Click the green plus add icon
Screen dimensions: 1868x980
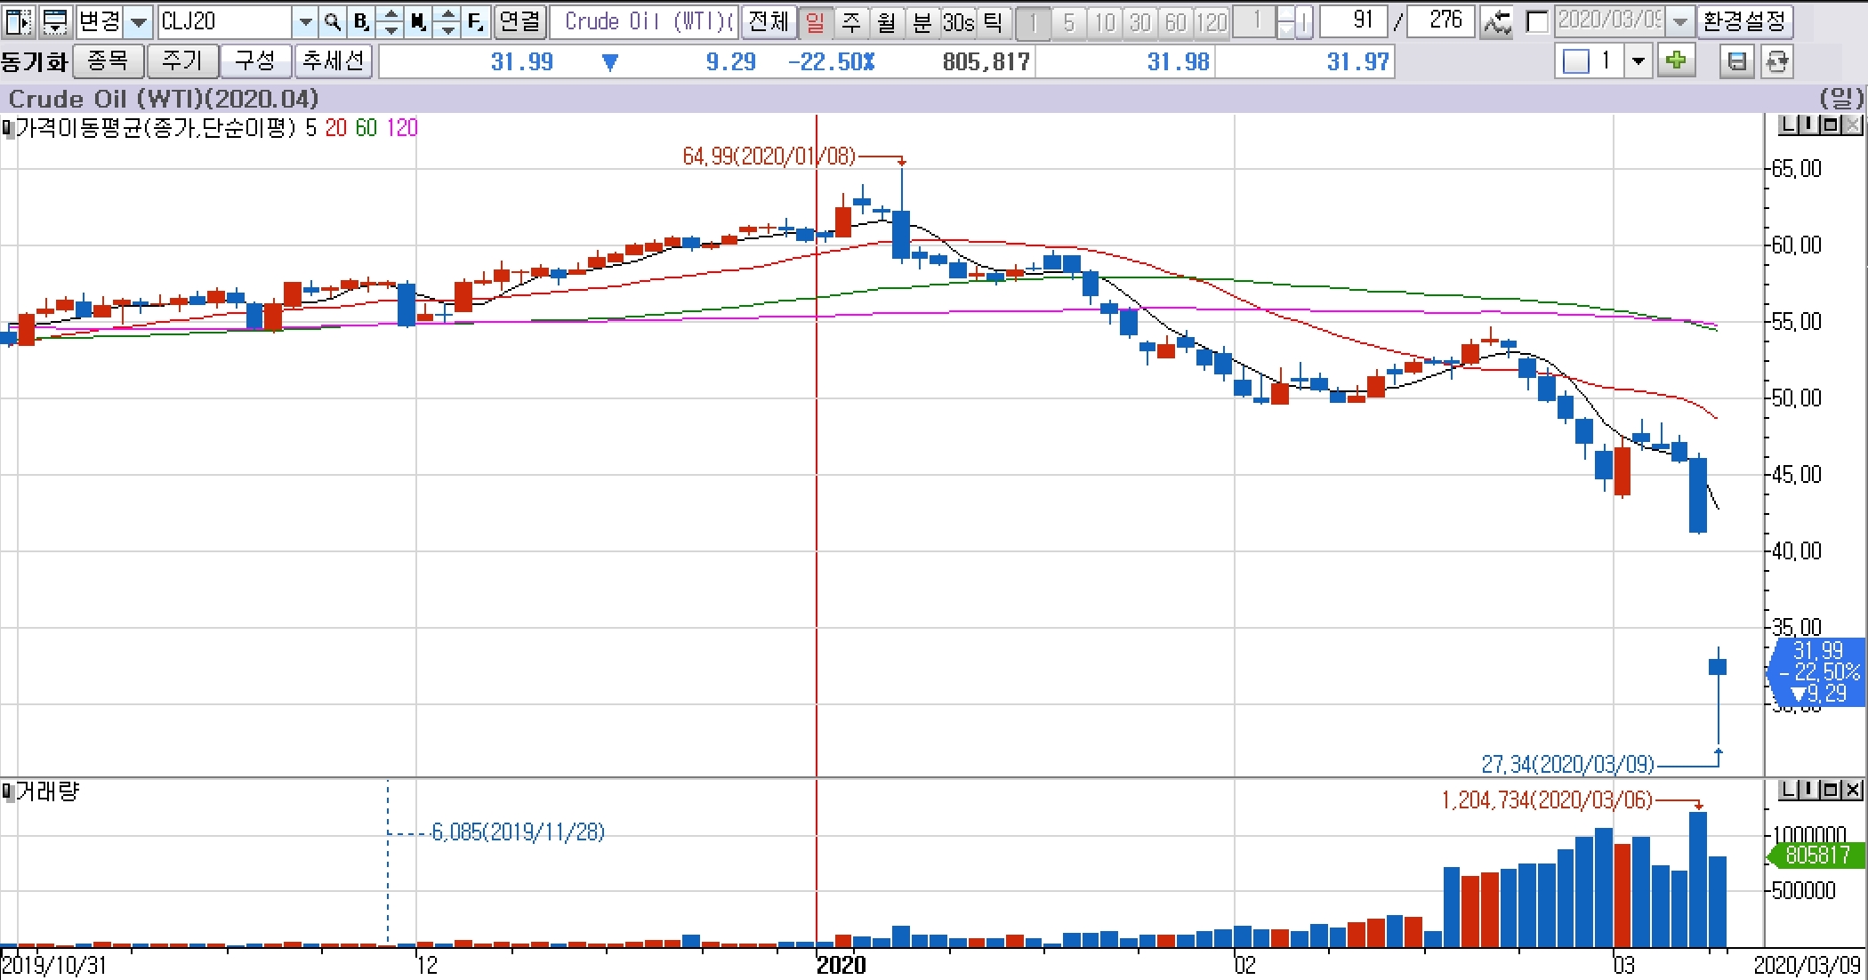click(1676, 61)
